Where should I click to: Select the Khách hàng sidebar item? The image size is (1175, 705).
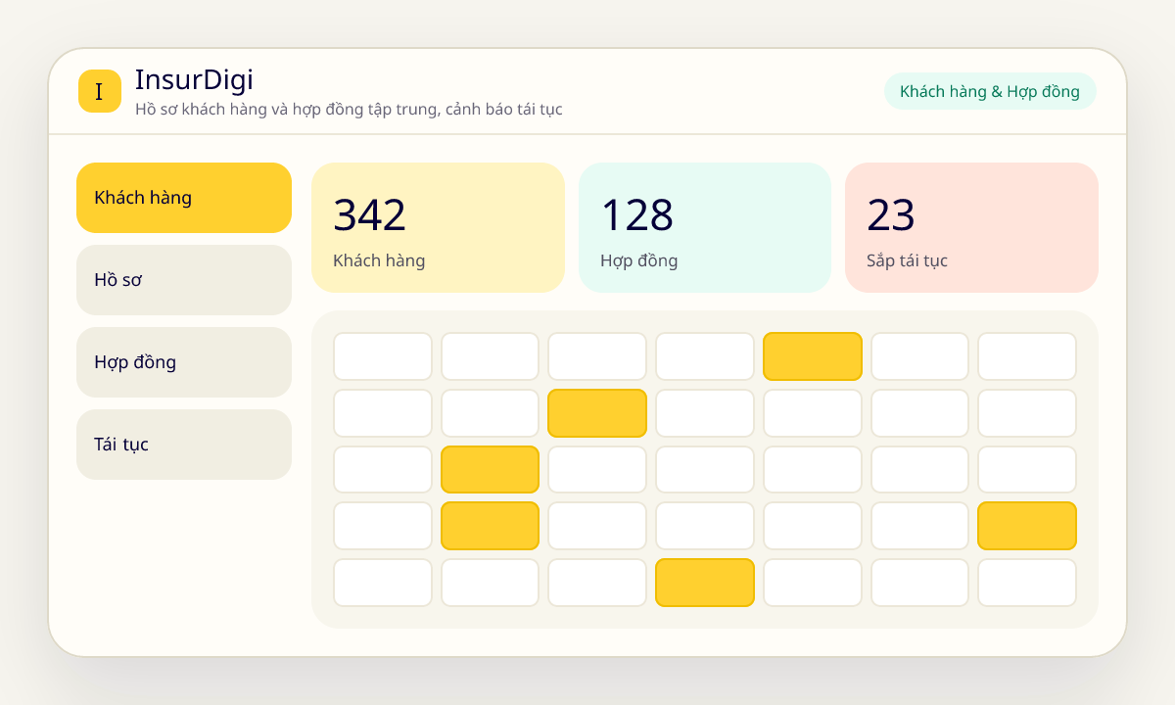coord(184,198)
